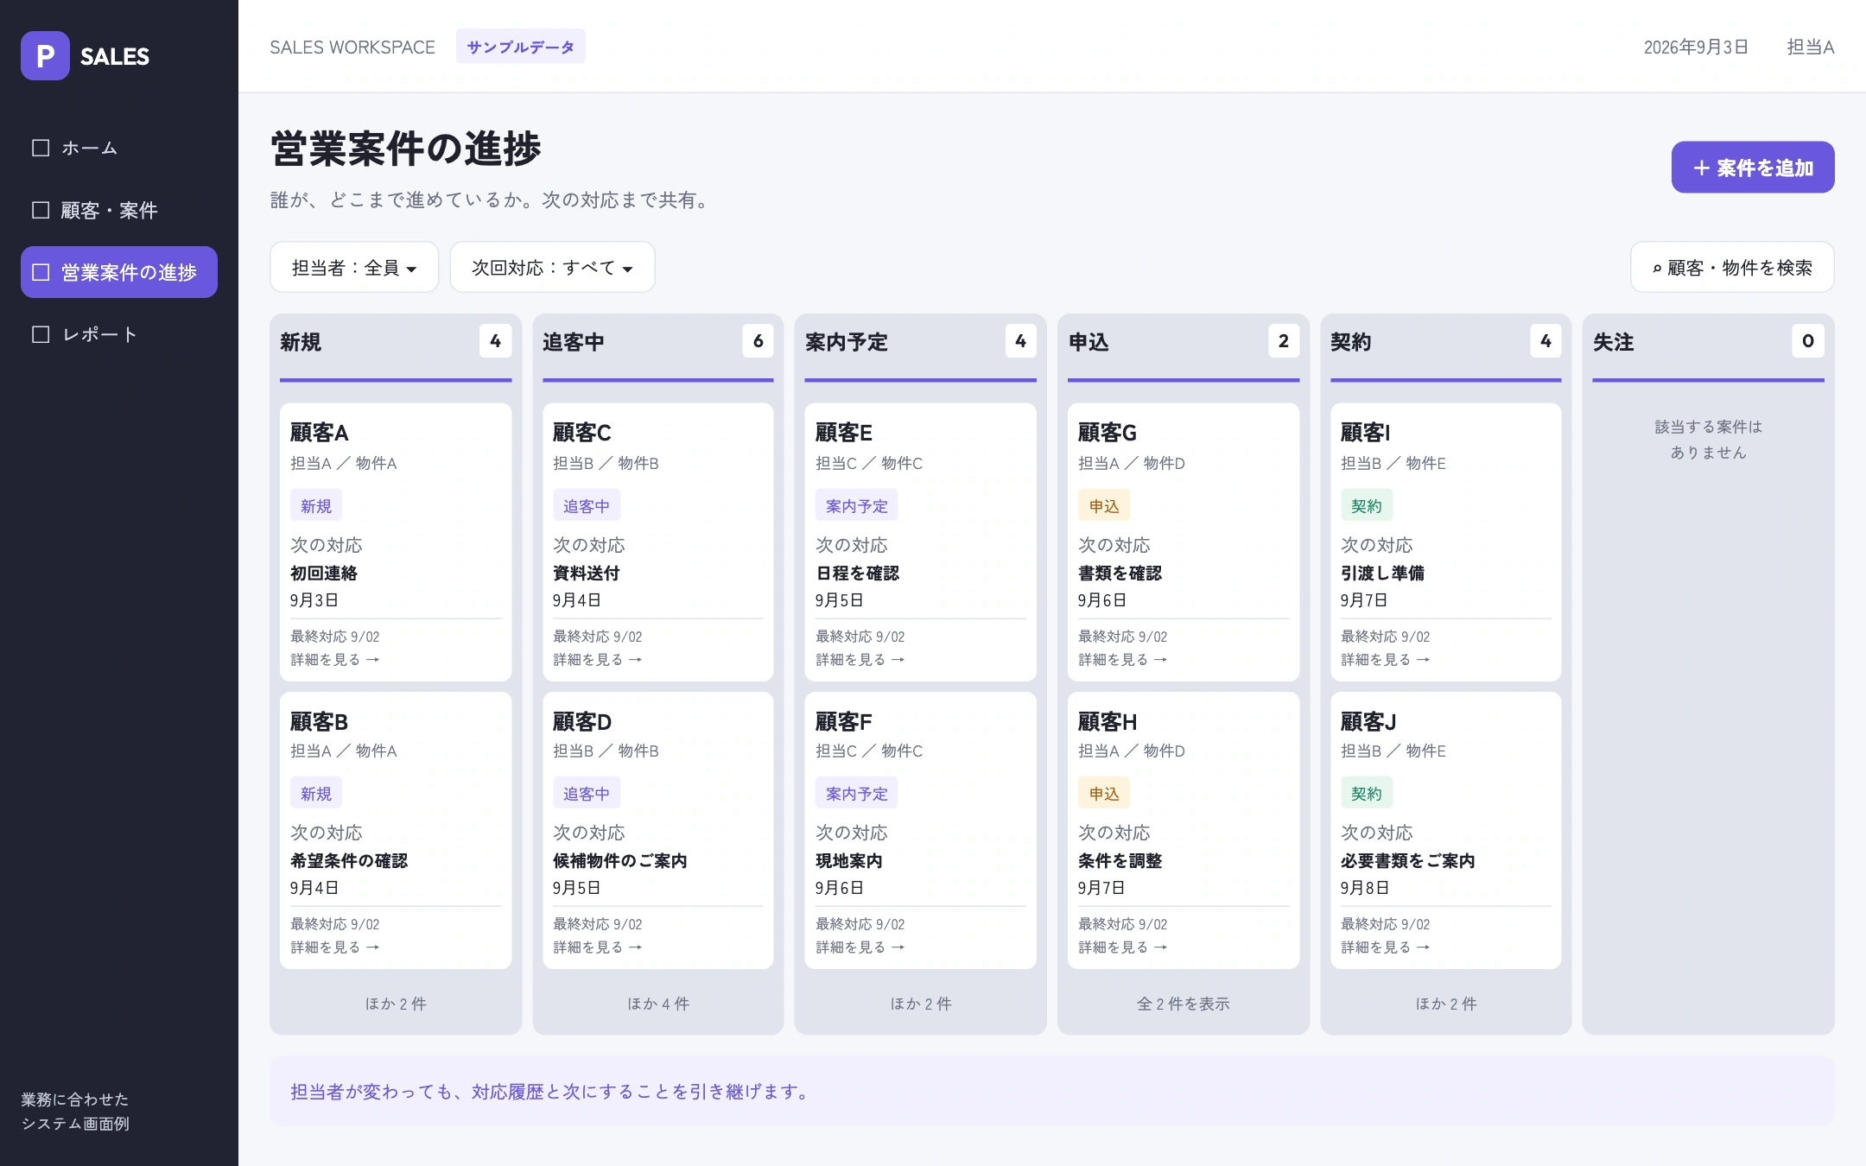The height and width of the screenshot is (1166, 1866).
Task: Click the count badge 6 in 追客中 header
Action: (758, 341)
